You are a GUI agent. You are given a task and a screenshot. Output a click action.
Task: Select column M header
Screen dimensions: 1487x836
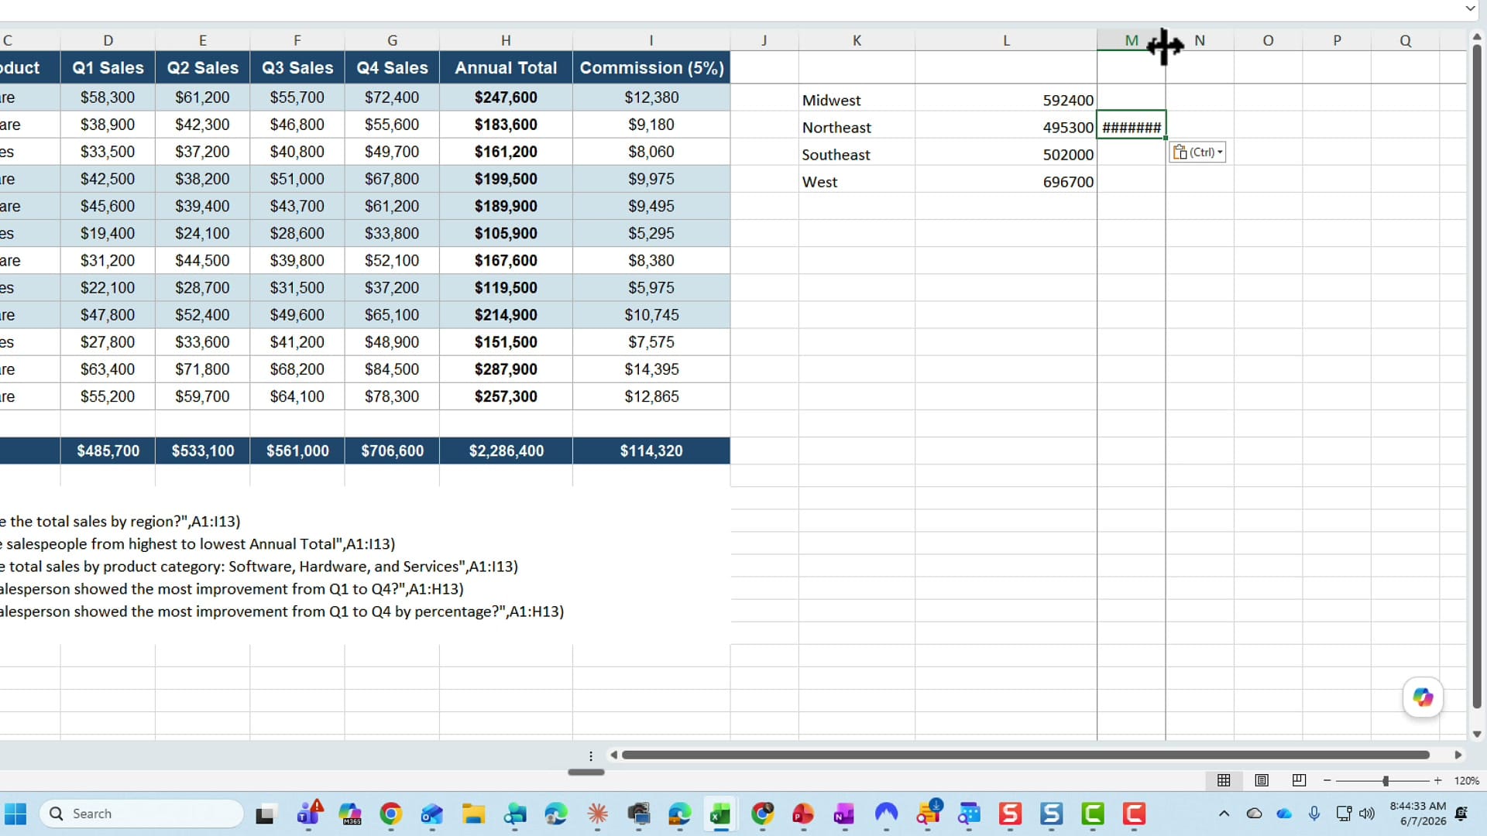click(1131, 40)
